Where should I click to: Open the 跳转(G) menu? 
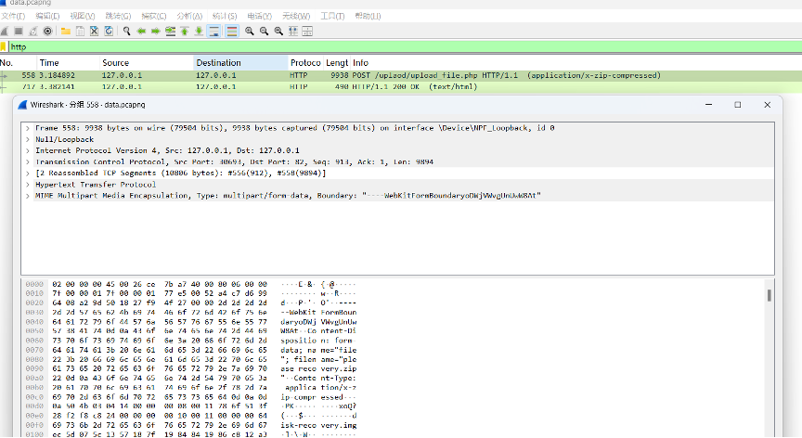pos(118,16)
